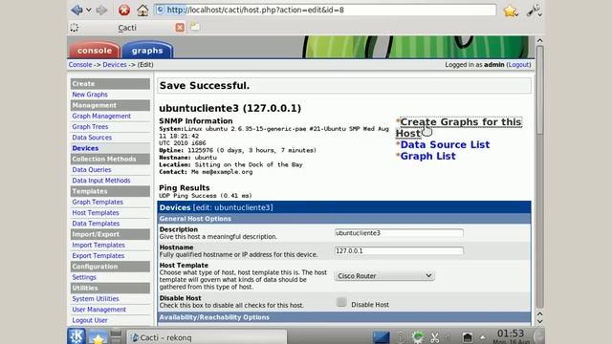Click the blue desktop pager in tray
Viewport: 612px width, 344px height.
click(381, 337)
